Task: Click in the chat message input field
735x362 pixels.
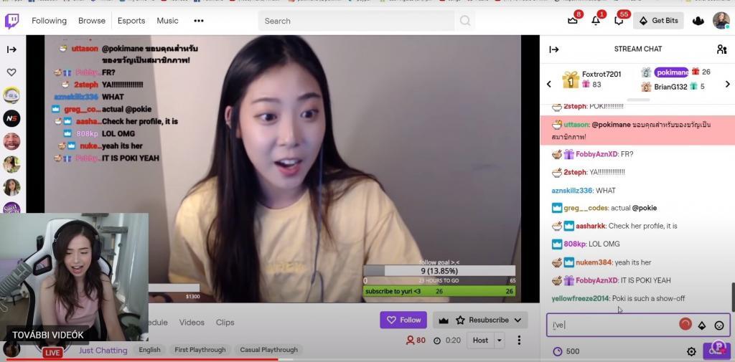Action: point(610,325)
